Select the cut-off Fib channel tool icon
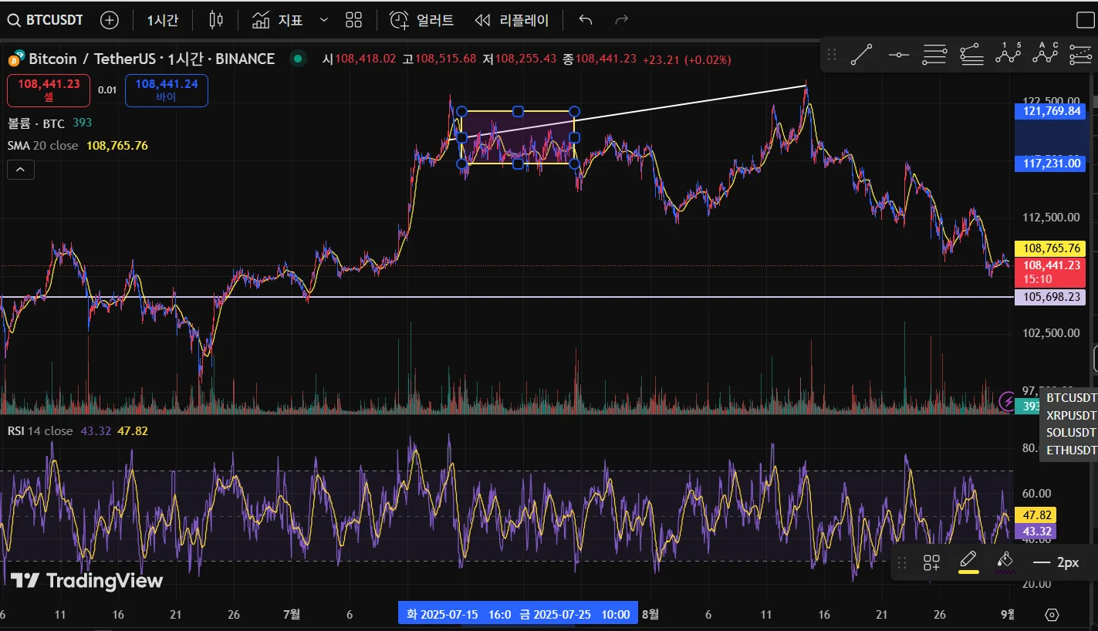 tap(1081, 55)
